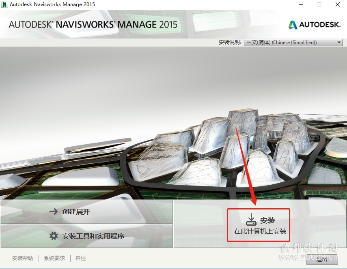This screenshot has height=269, width=347.
Task: Minimize the installer window
Action: 301,4
